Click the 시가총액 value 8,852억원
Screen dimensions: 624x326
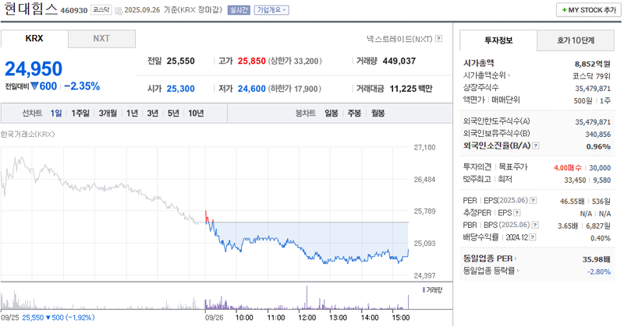click(592, 64)
